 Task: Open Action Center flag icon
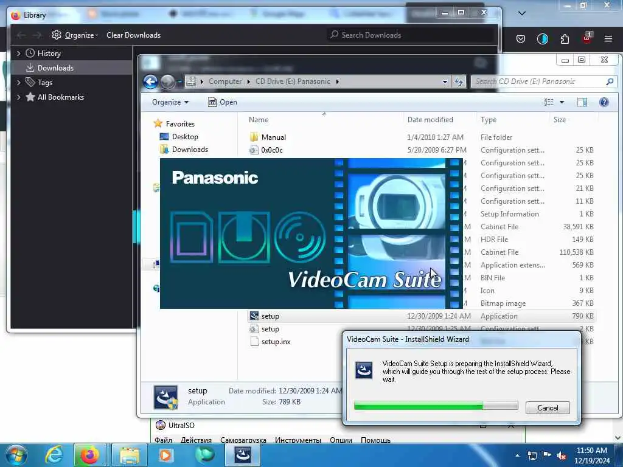coord(547,455)
